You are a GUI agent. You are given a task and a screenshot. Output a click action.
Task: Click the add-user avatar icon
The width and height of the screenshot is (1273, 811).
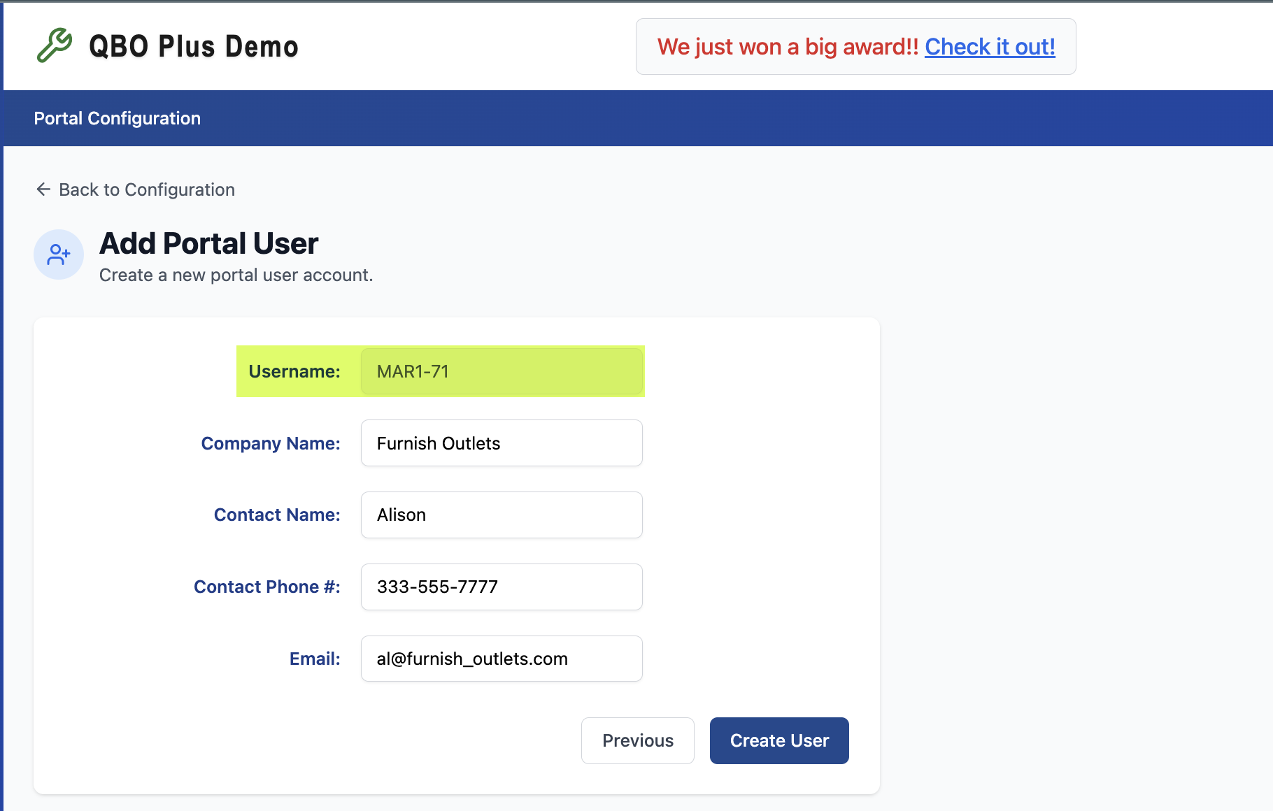click(59, 254)
